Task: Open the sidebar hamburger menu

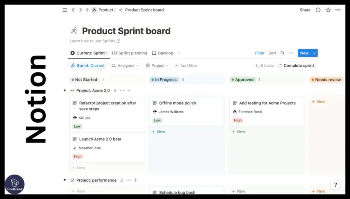Action: [x=65, y=10]
